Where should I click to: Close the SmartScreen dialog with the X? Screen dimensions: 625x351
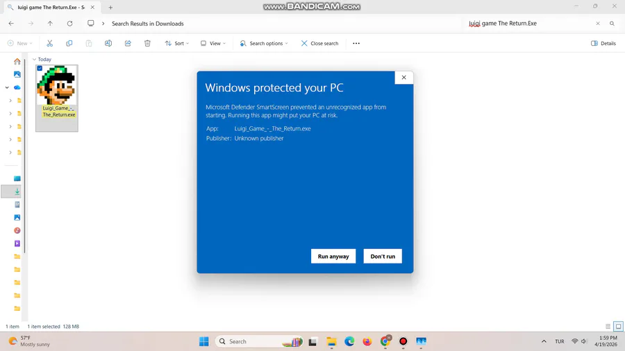[403, 78]
